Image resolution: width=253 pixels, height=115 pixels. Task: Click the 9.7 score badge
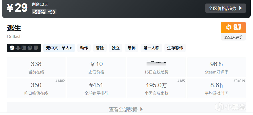pyautogui.click(x=233, y=27)
